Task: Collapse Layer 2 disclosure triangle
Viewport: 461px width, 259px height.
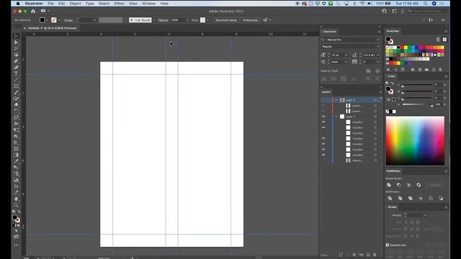Action: 336,100
